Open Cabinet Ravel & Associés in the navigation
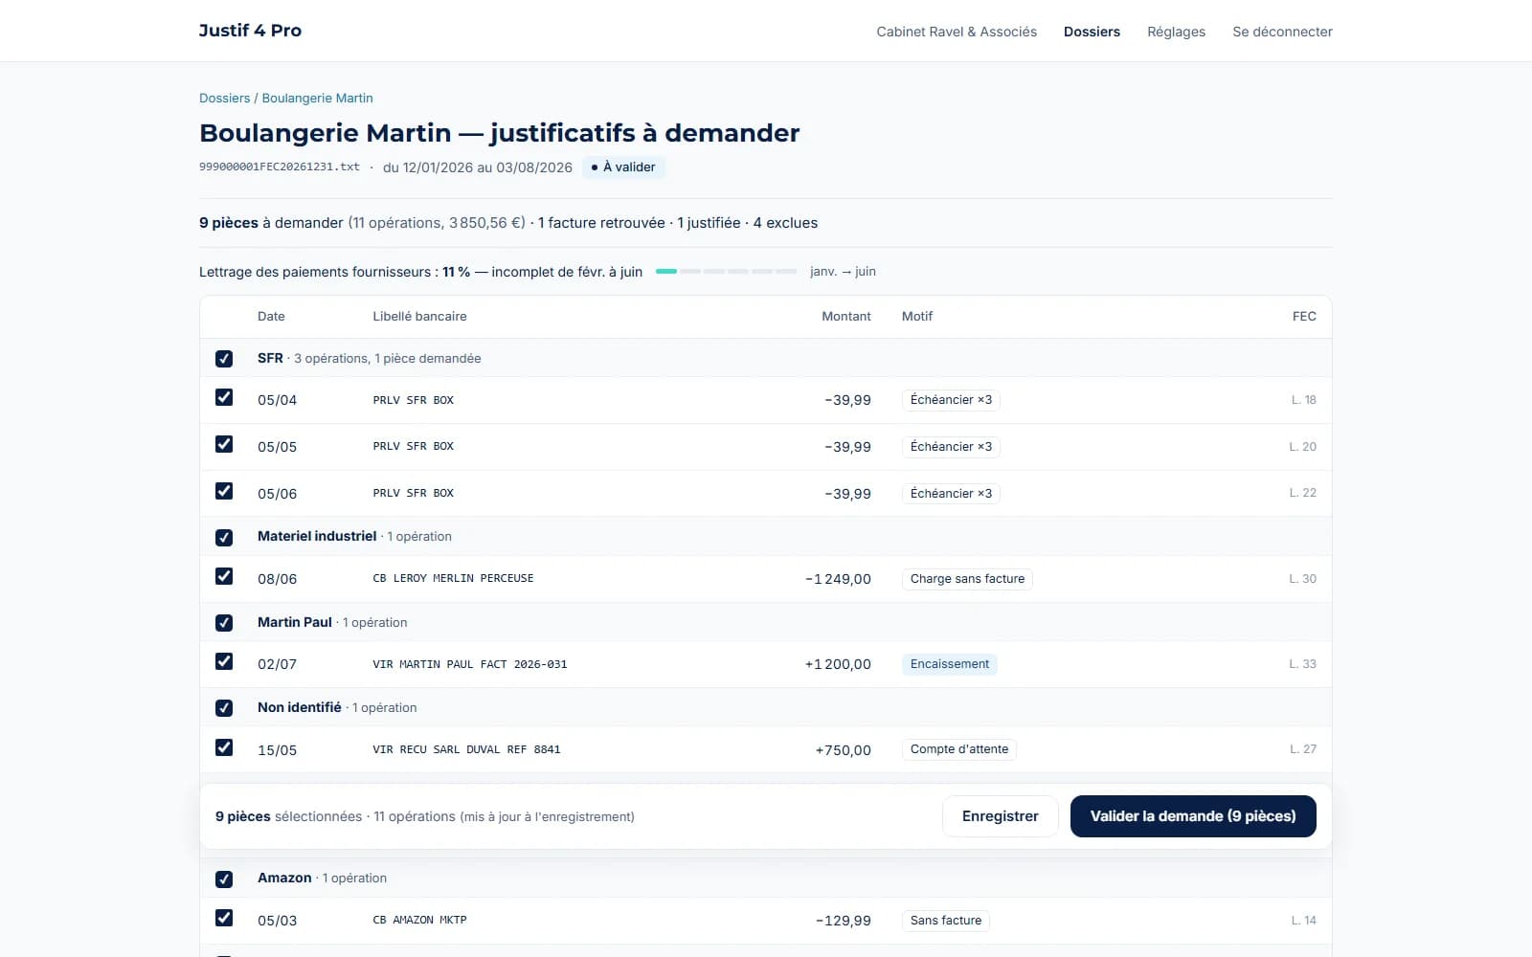Screen dimensions: 1532x957 pos(957,32)
